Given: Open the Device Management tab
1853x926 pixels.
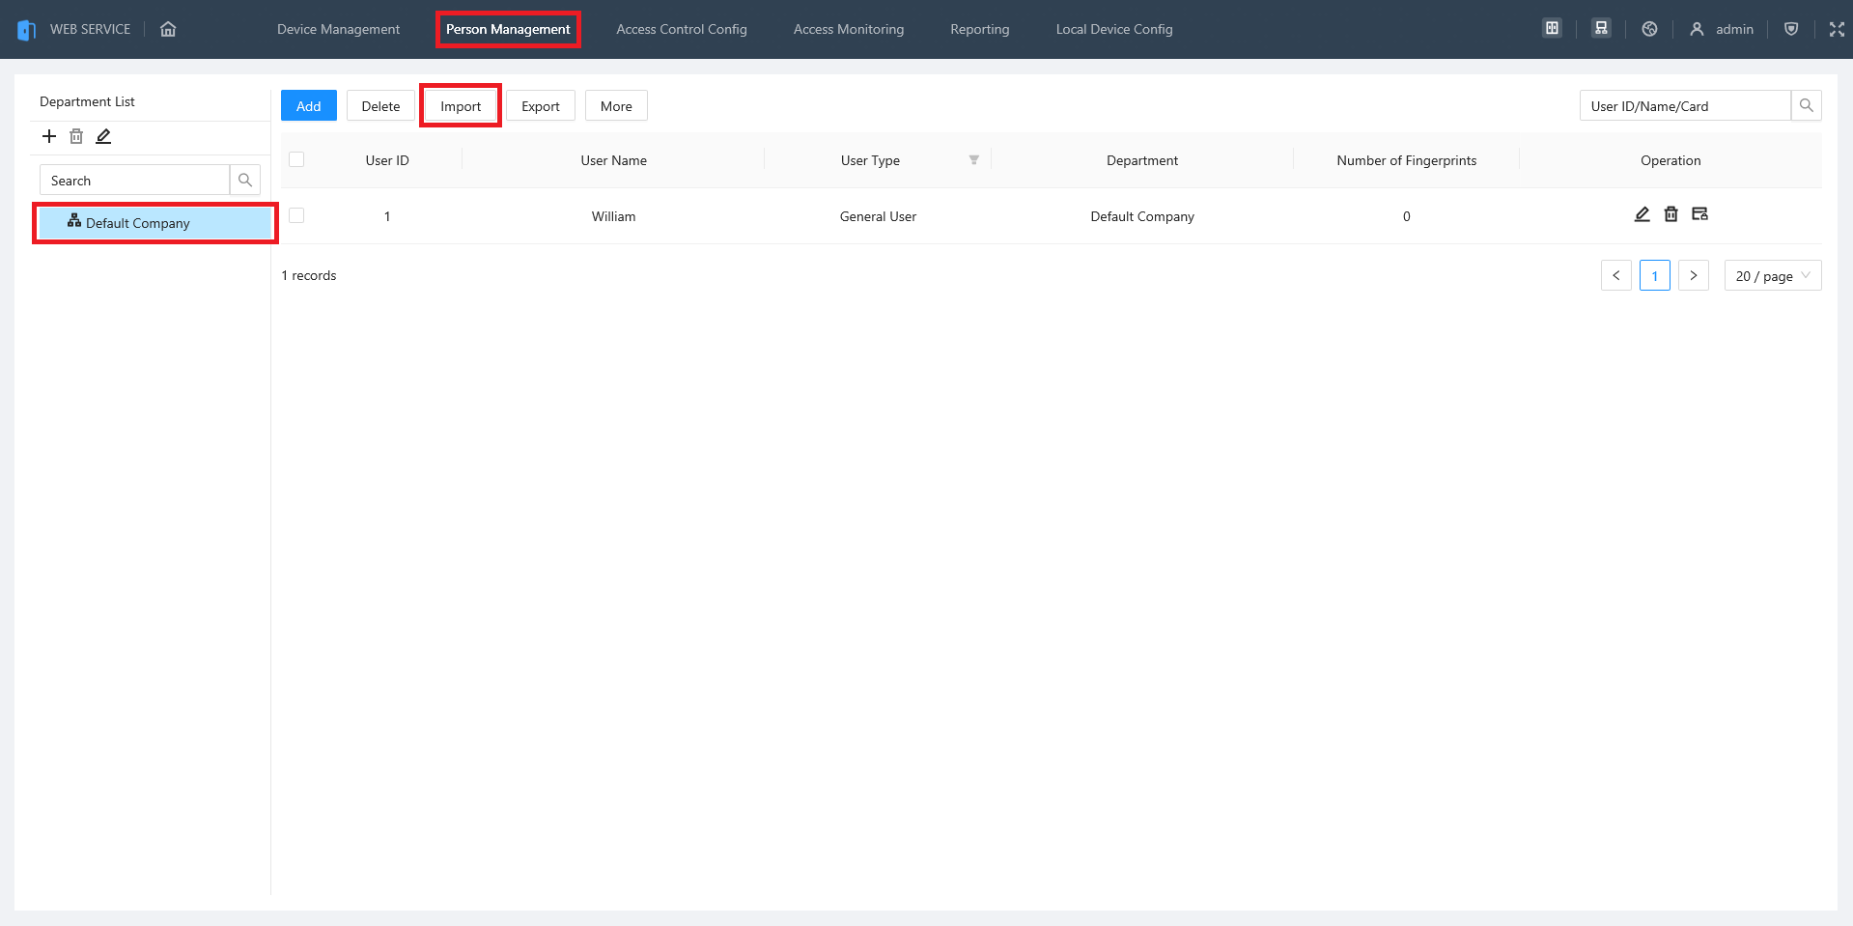Looking at the screenshot, I should pos(338,29).
